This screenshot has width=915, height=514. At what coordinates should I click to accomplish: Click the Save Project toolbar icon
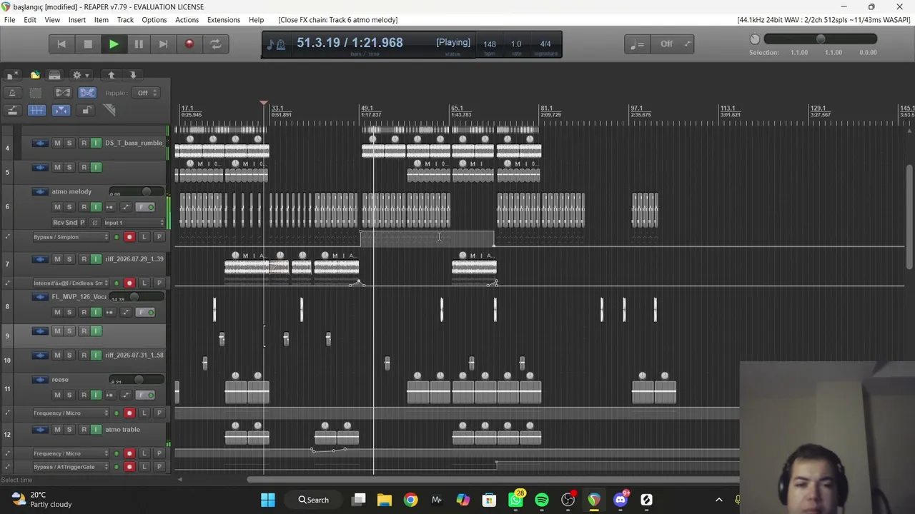(54, 75)
